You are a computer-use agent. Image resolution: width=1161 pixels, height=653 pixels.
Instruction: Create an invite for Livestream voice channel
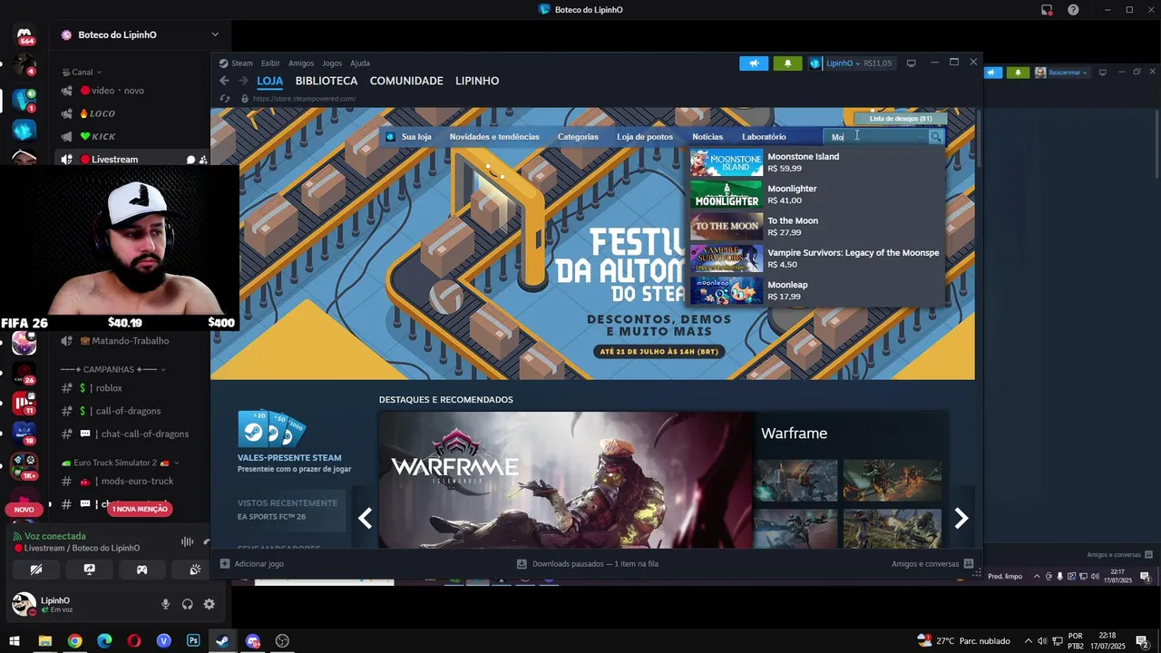point(203,160)
